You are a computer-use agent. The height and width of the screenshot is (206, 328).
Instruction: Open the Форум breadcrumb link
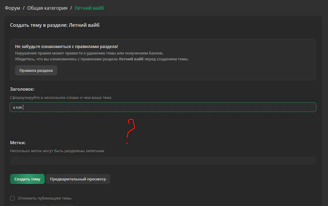(x=12, y=8)
